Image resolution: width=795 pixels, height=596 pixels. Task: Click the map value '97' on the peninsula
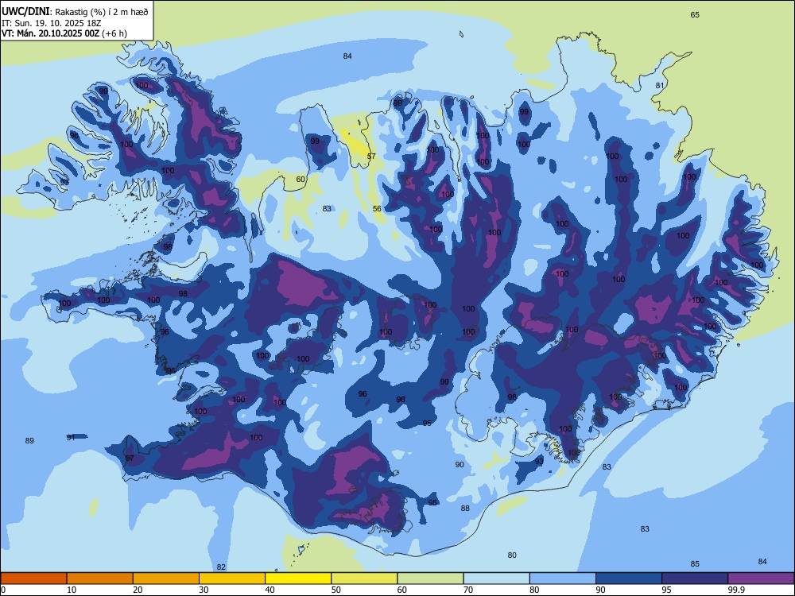click(x=130, y=459)
